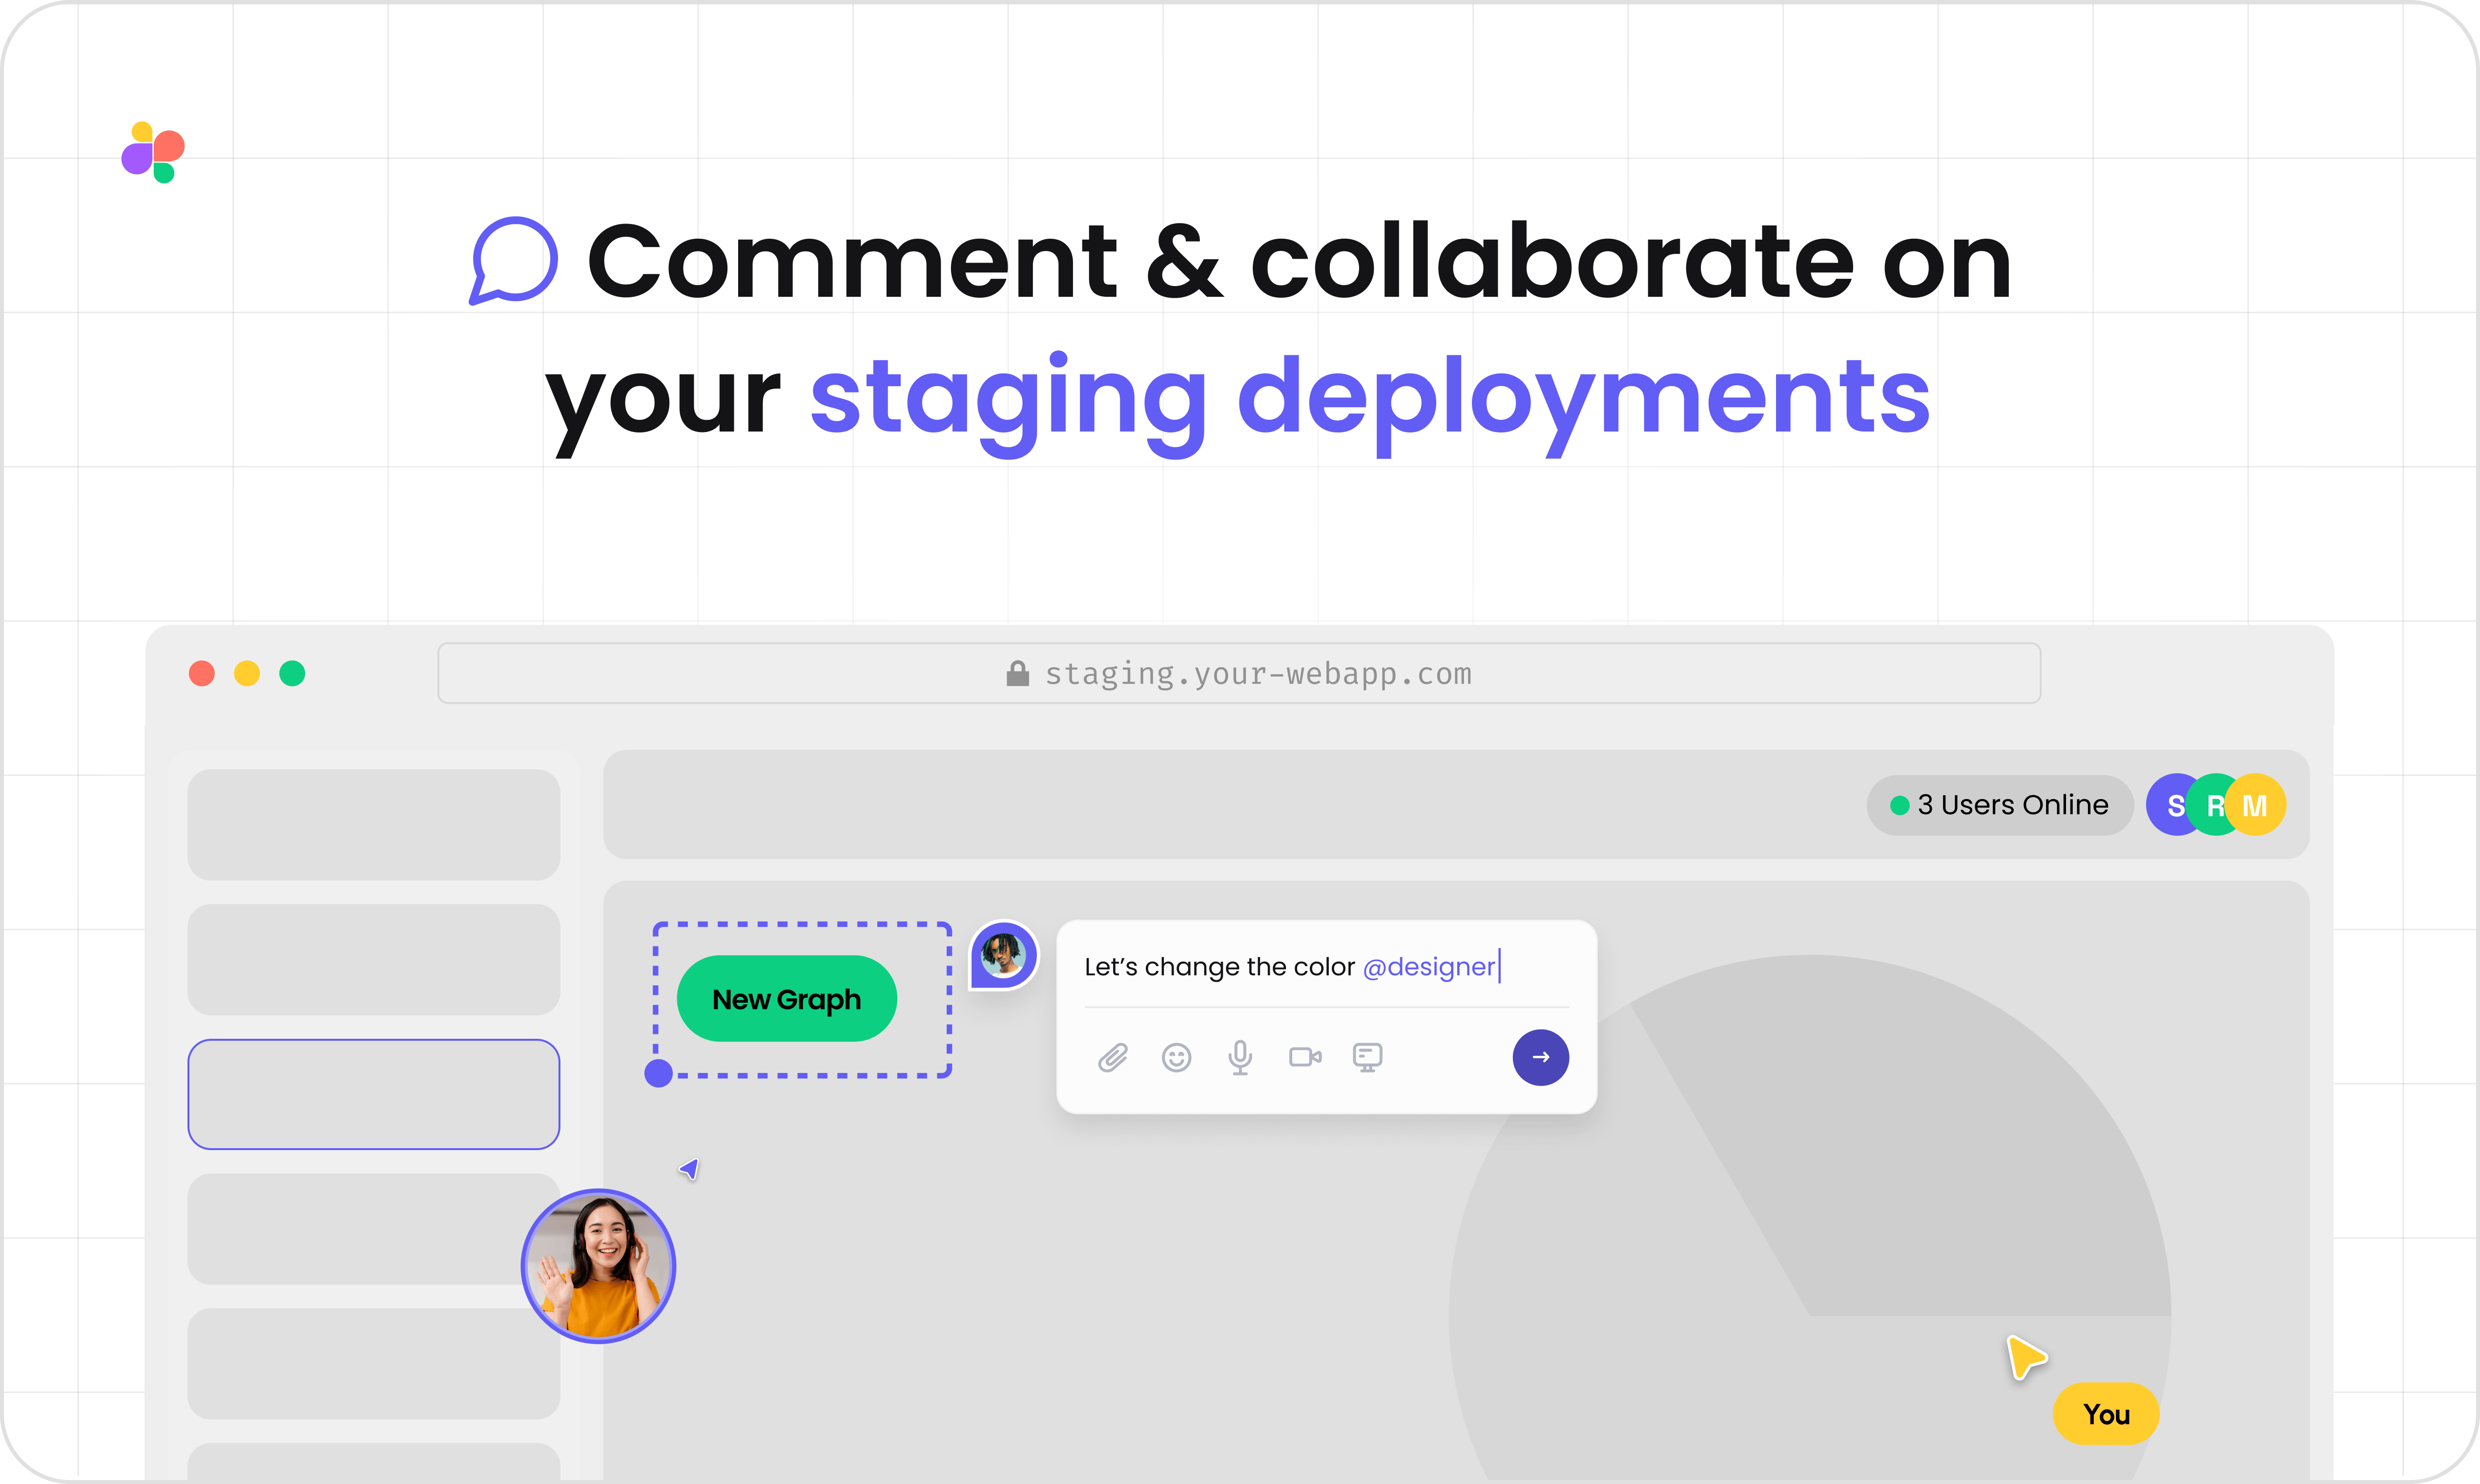Send the comment with arrow button
2480x1484 pixels.
(1540, 1057)
